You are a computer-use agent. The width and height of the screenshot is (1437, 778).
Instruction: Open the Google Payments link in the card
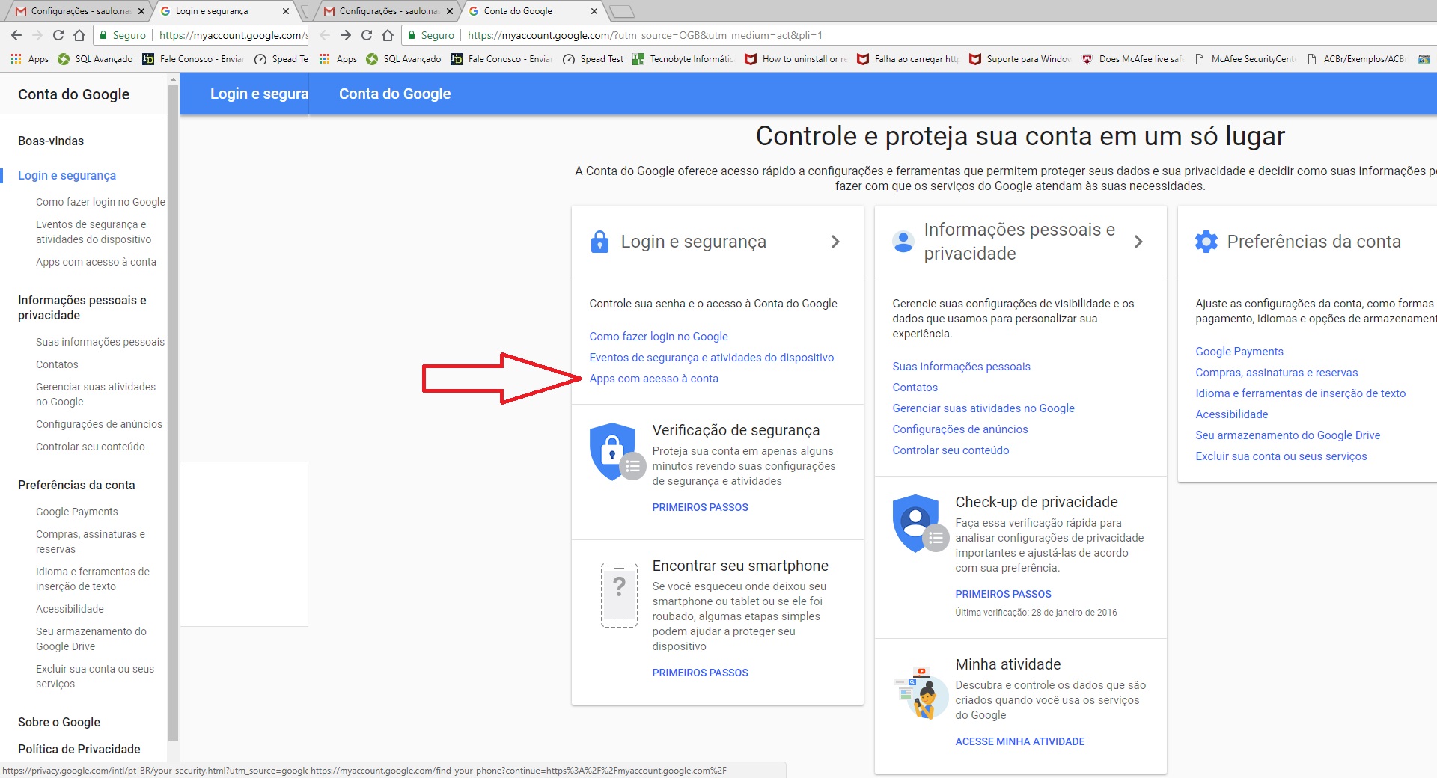(1239, 352)
